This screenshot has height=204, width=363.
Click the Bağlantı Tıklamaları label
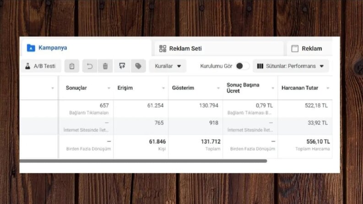89,113
